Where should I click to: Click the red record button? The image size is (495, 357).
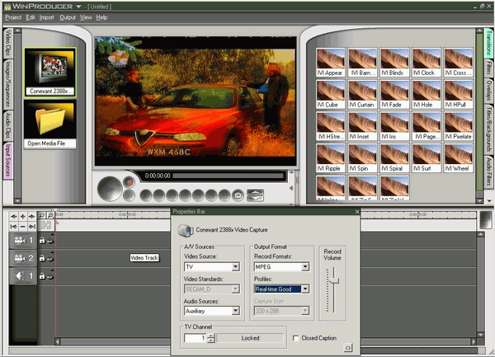pyautogui.click(x=128, y=182)
